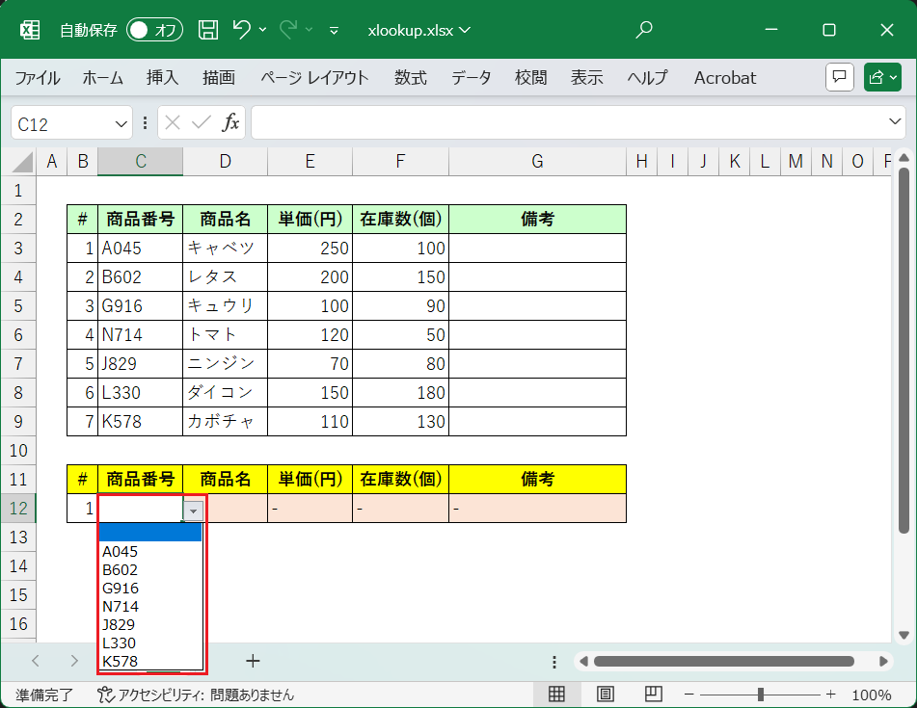The image size is (917, 708).
Task: Click accessibility status アクセシビリティ: 問題ありません
Action: pos(196,694)
